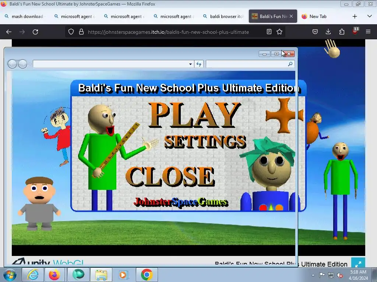Open Windows Media Player in taskbar

pyautogui.click(x=124, y=275)
